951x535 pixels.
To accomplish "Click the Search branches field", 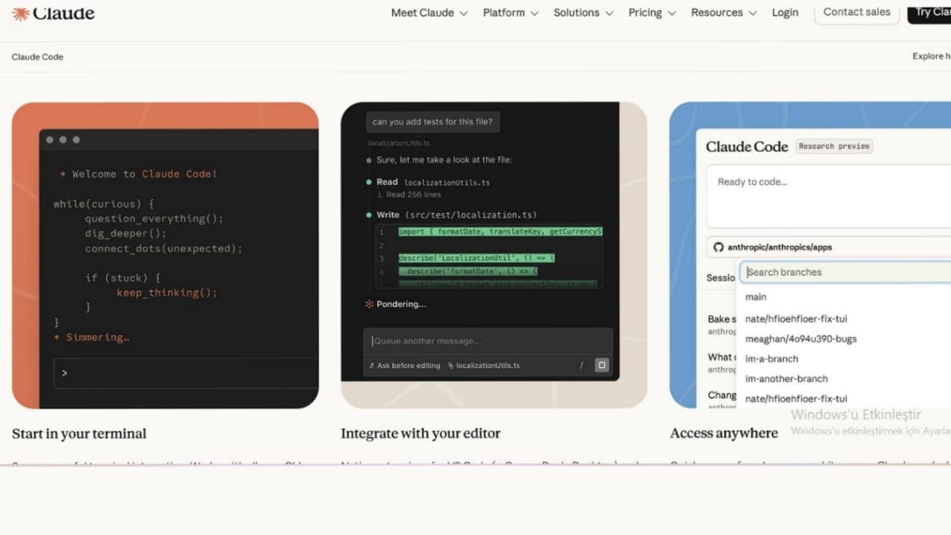I will 845,272.
